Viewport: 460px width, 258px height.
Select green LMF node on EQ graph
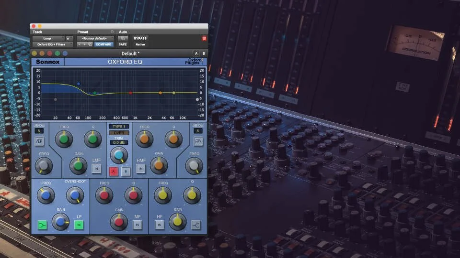tap(94, 93)
